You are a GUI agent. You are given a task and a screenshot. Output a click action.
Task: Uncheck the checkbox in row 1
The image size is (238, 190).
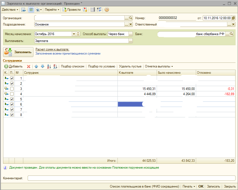point(12,78)
